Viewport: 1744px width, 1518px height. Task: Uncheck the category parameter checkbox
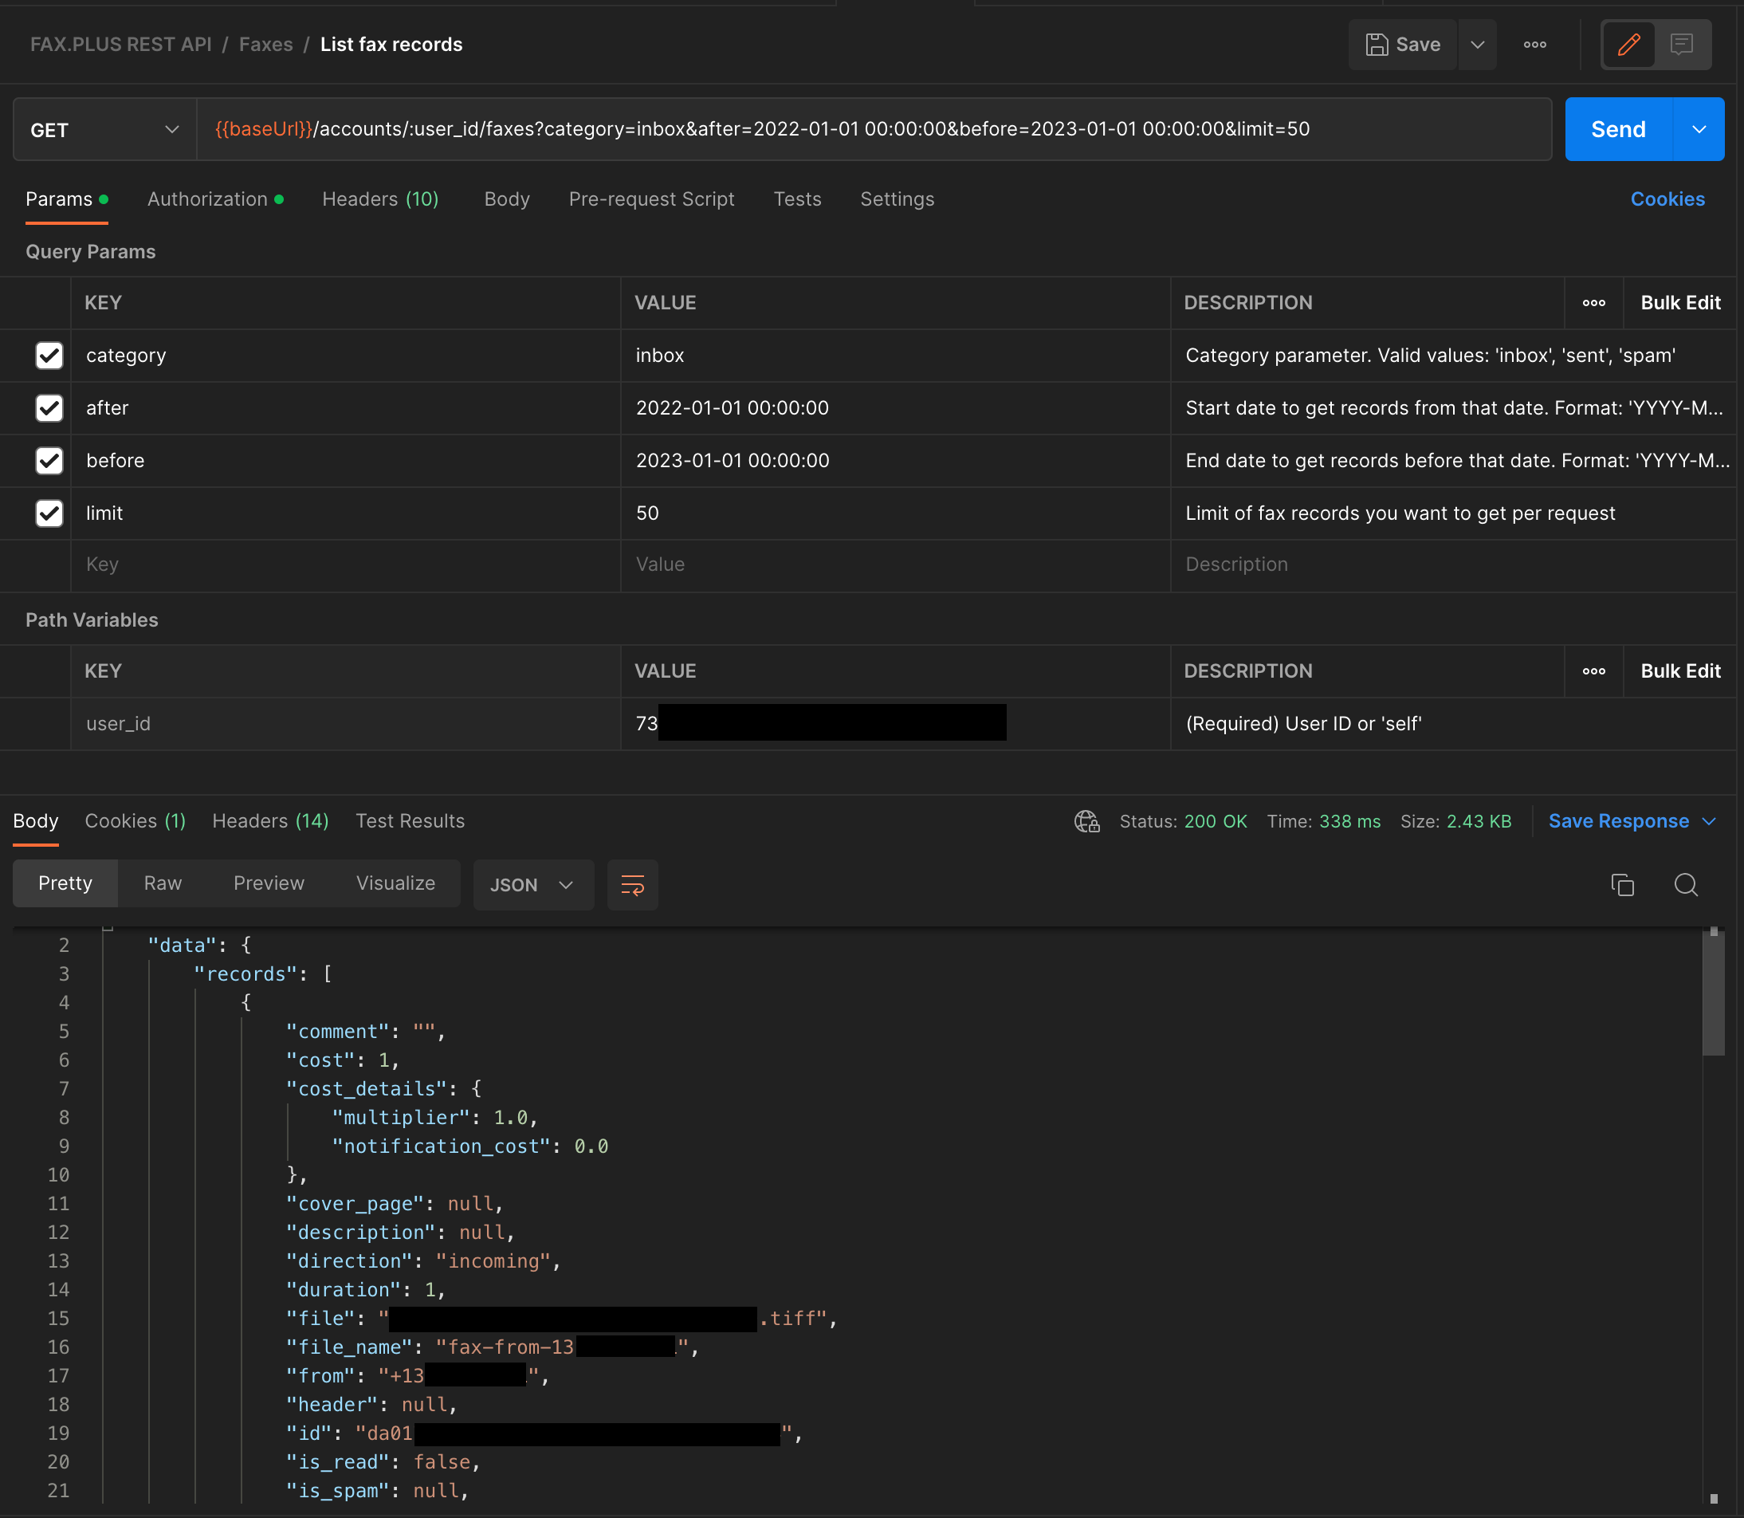point(49,356)
